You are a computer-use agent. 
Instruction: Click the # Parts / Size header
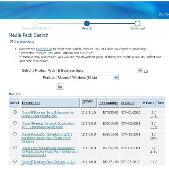(x=153, y=103)
